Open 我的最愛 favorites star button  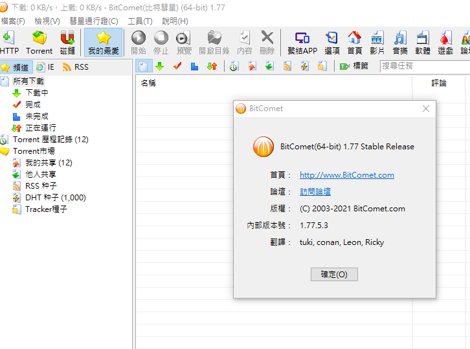click(104, 43)
